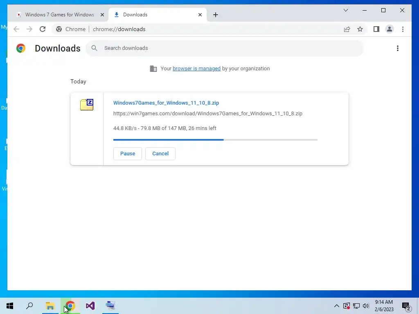This screenshot has height=314, width=419.
Task: Click the win7games.com download URL
Action: click(208, 114)
